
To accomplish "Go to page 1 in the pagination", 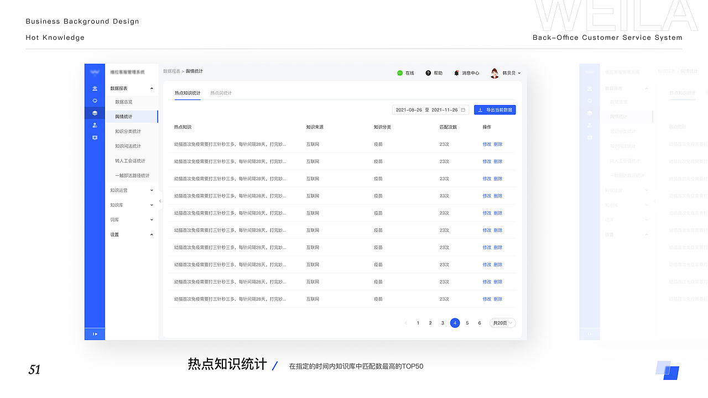I will pyautogui.click(x=418, y=323).
